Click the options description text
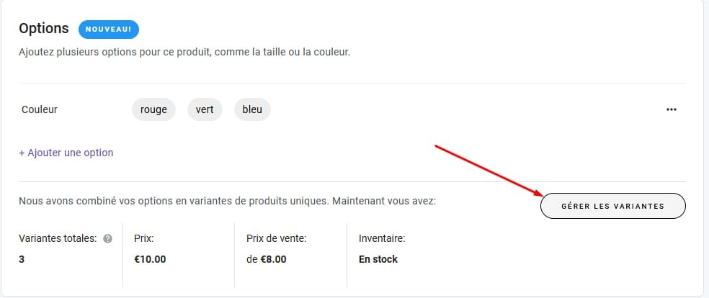Viewport: 709px width, 298px height. pyautogui.click(x=184, y=53)
